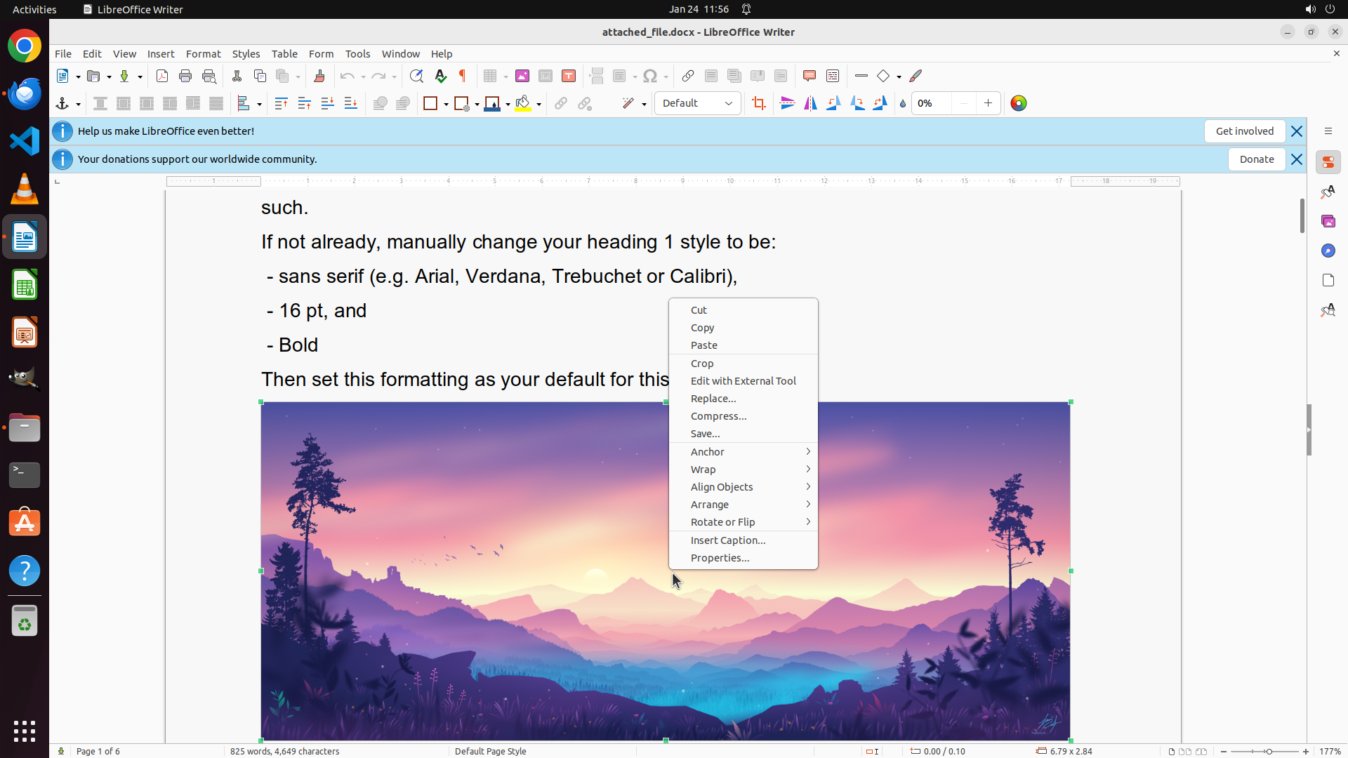Screen dimensions: 1348x758
Task: Insert a text box
Action: coord(569,77)
